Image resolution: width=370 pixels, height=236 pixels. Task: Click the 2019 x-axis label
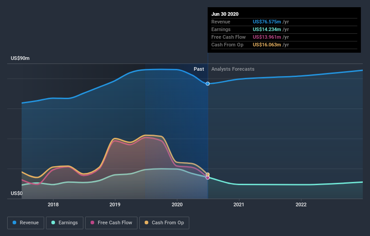click(115, 204)
